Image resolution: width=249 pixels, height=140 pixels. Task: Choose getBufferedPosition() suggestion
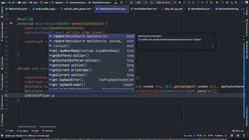click(92, 56)
